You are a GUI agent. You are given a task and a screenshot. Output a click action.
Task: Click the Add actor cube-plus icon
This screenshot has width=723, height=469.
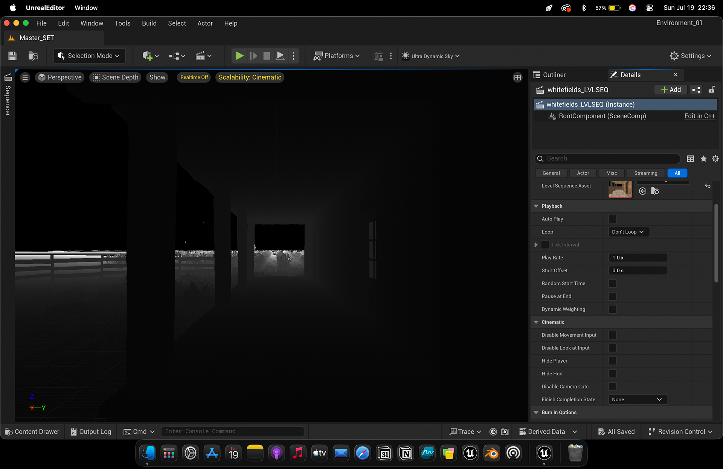(x=147, y=56)
